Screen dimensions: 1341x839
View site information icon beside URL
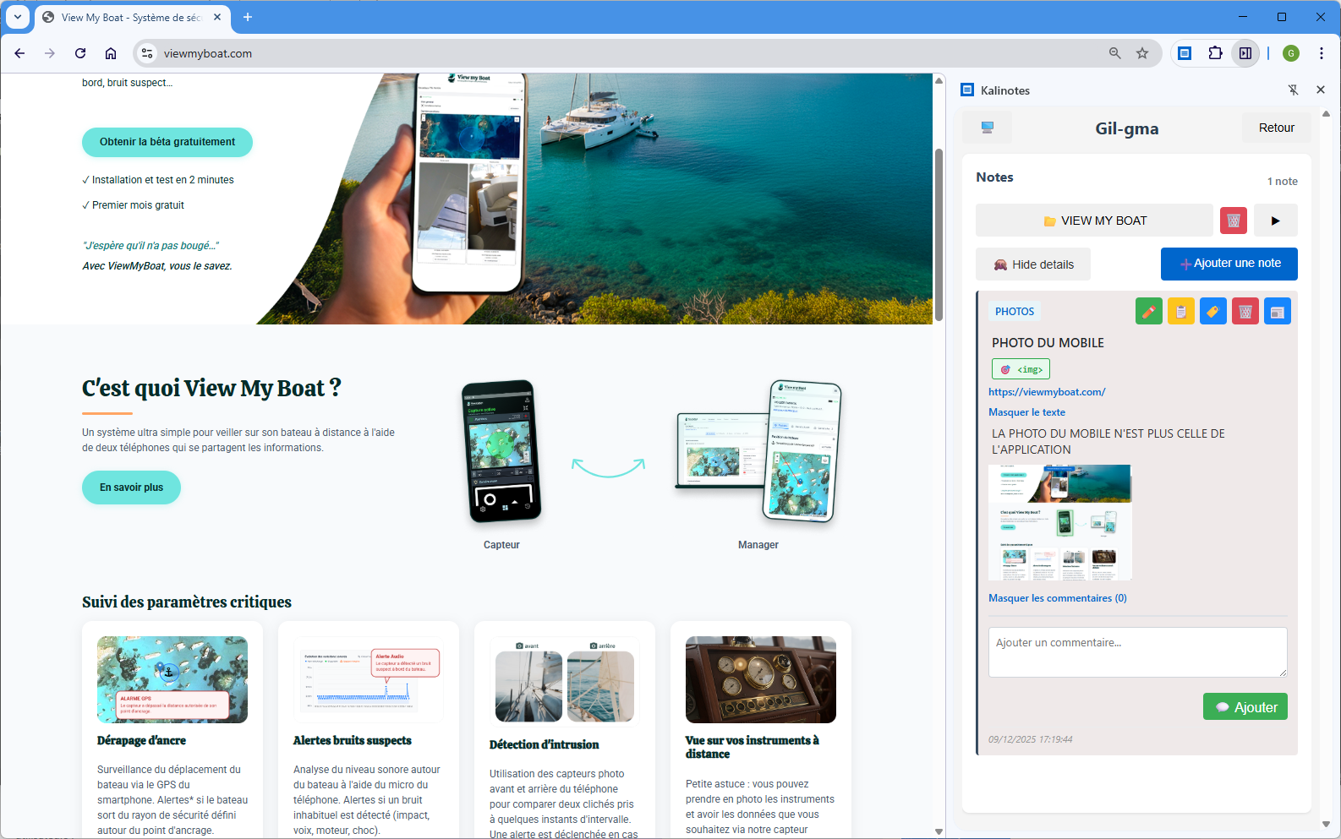[x=147, y=53]
